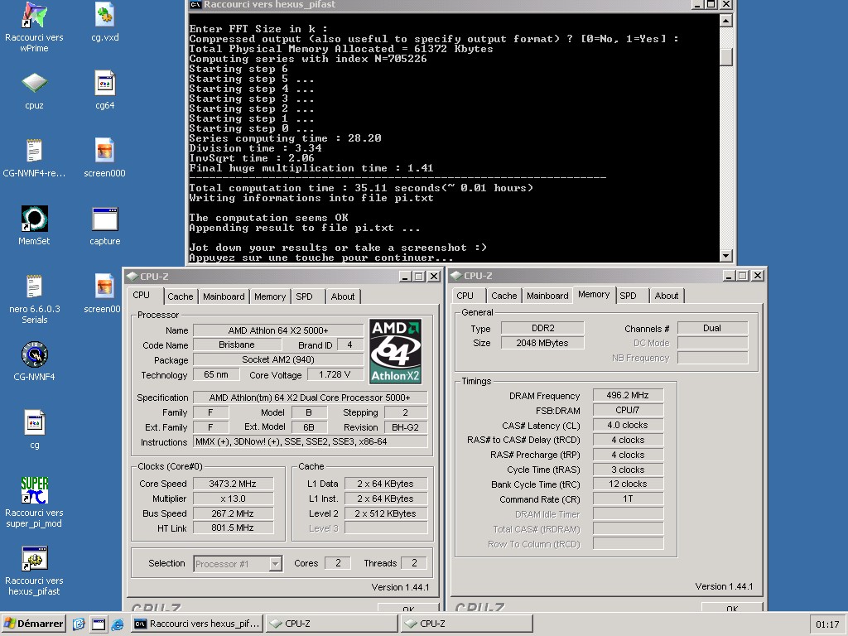Screen dimensions: 848x636
Task: Open the Raccourci vers wPrime desktop shortcut
Action: pos(34,15)
